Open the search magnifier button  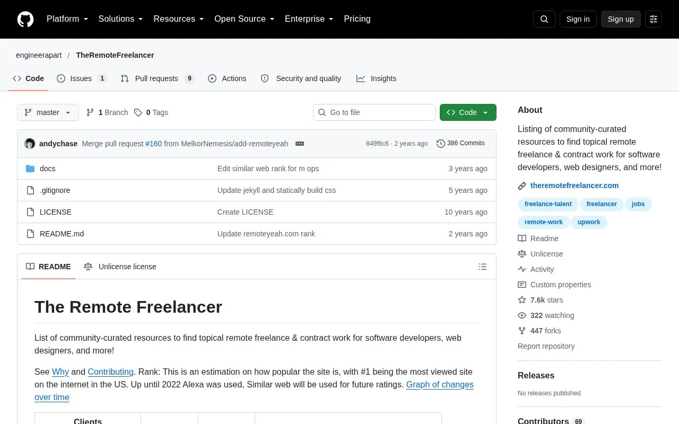pyautogui.click(x=544, y=19)
